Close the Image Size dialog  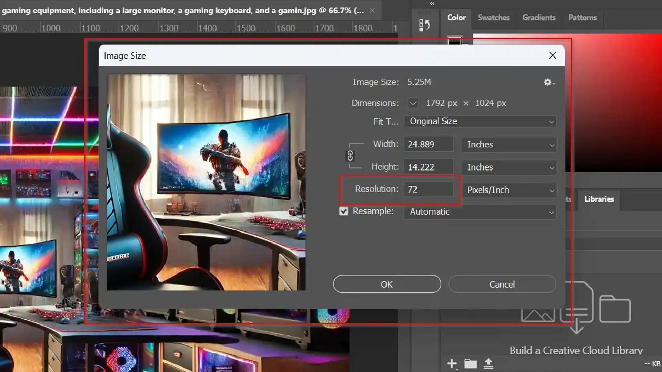click(552, 55)
